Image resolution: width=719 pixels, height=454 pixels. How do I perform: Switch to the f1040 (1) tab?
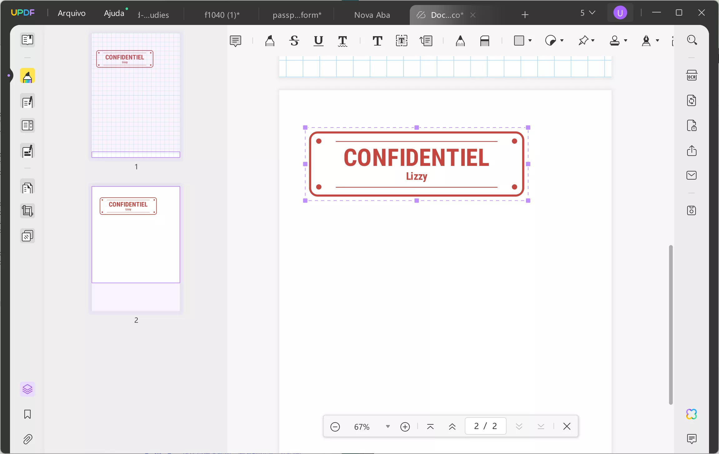222,15
